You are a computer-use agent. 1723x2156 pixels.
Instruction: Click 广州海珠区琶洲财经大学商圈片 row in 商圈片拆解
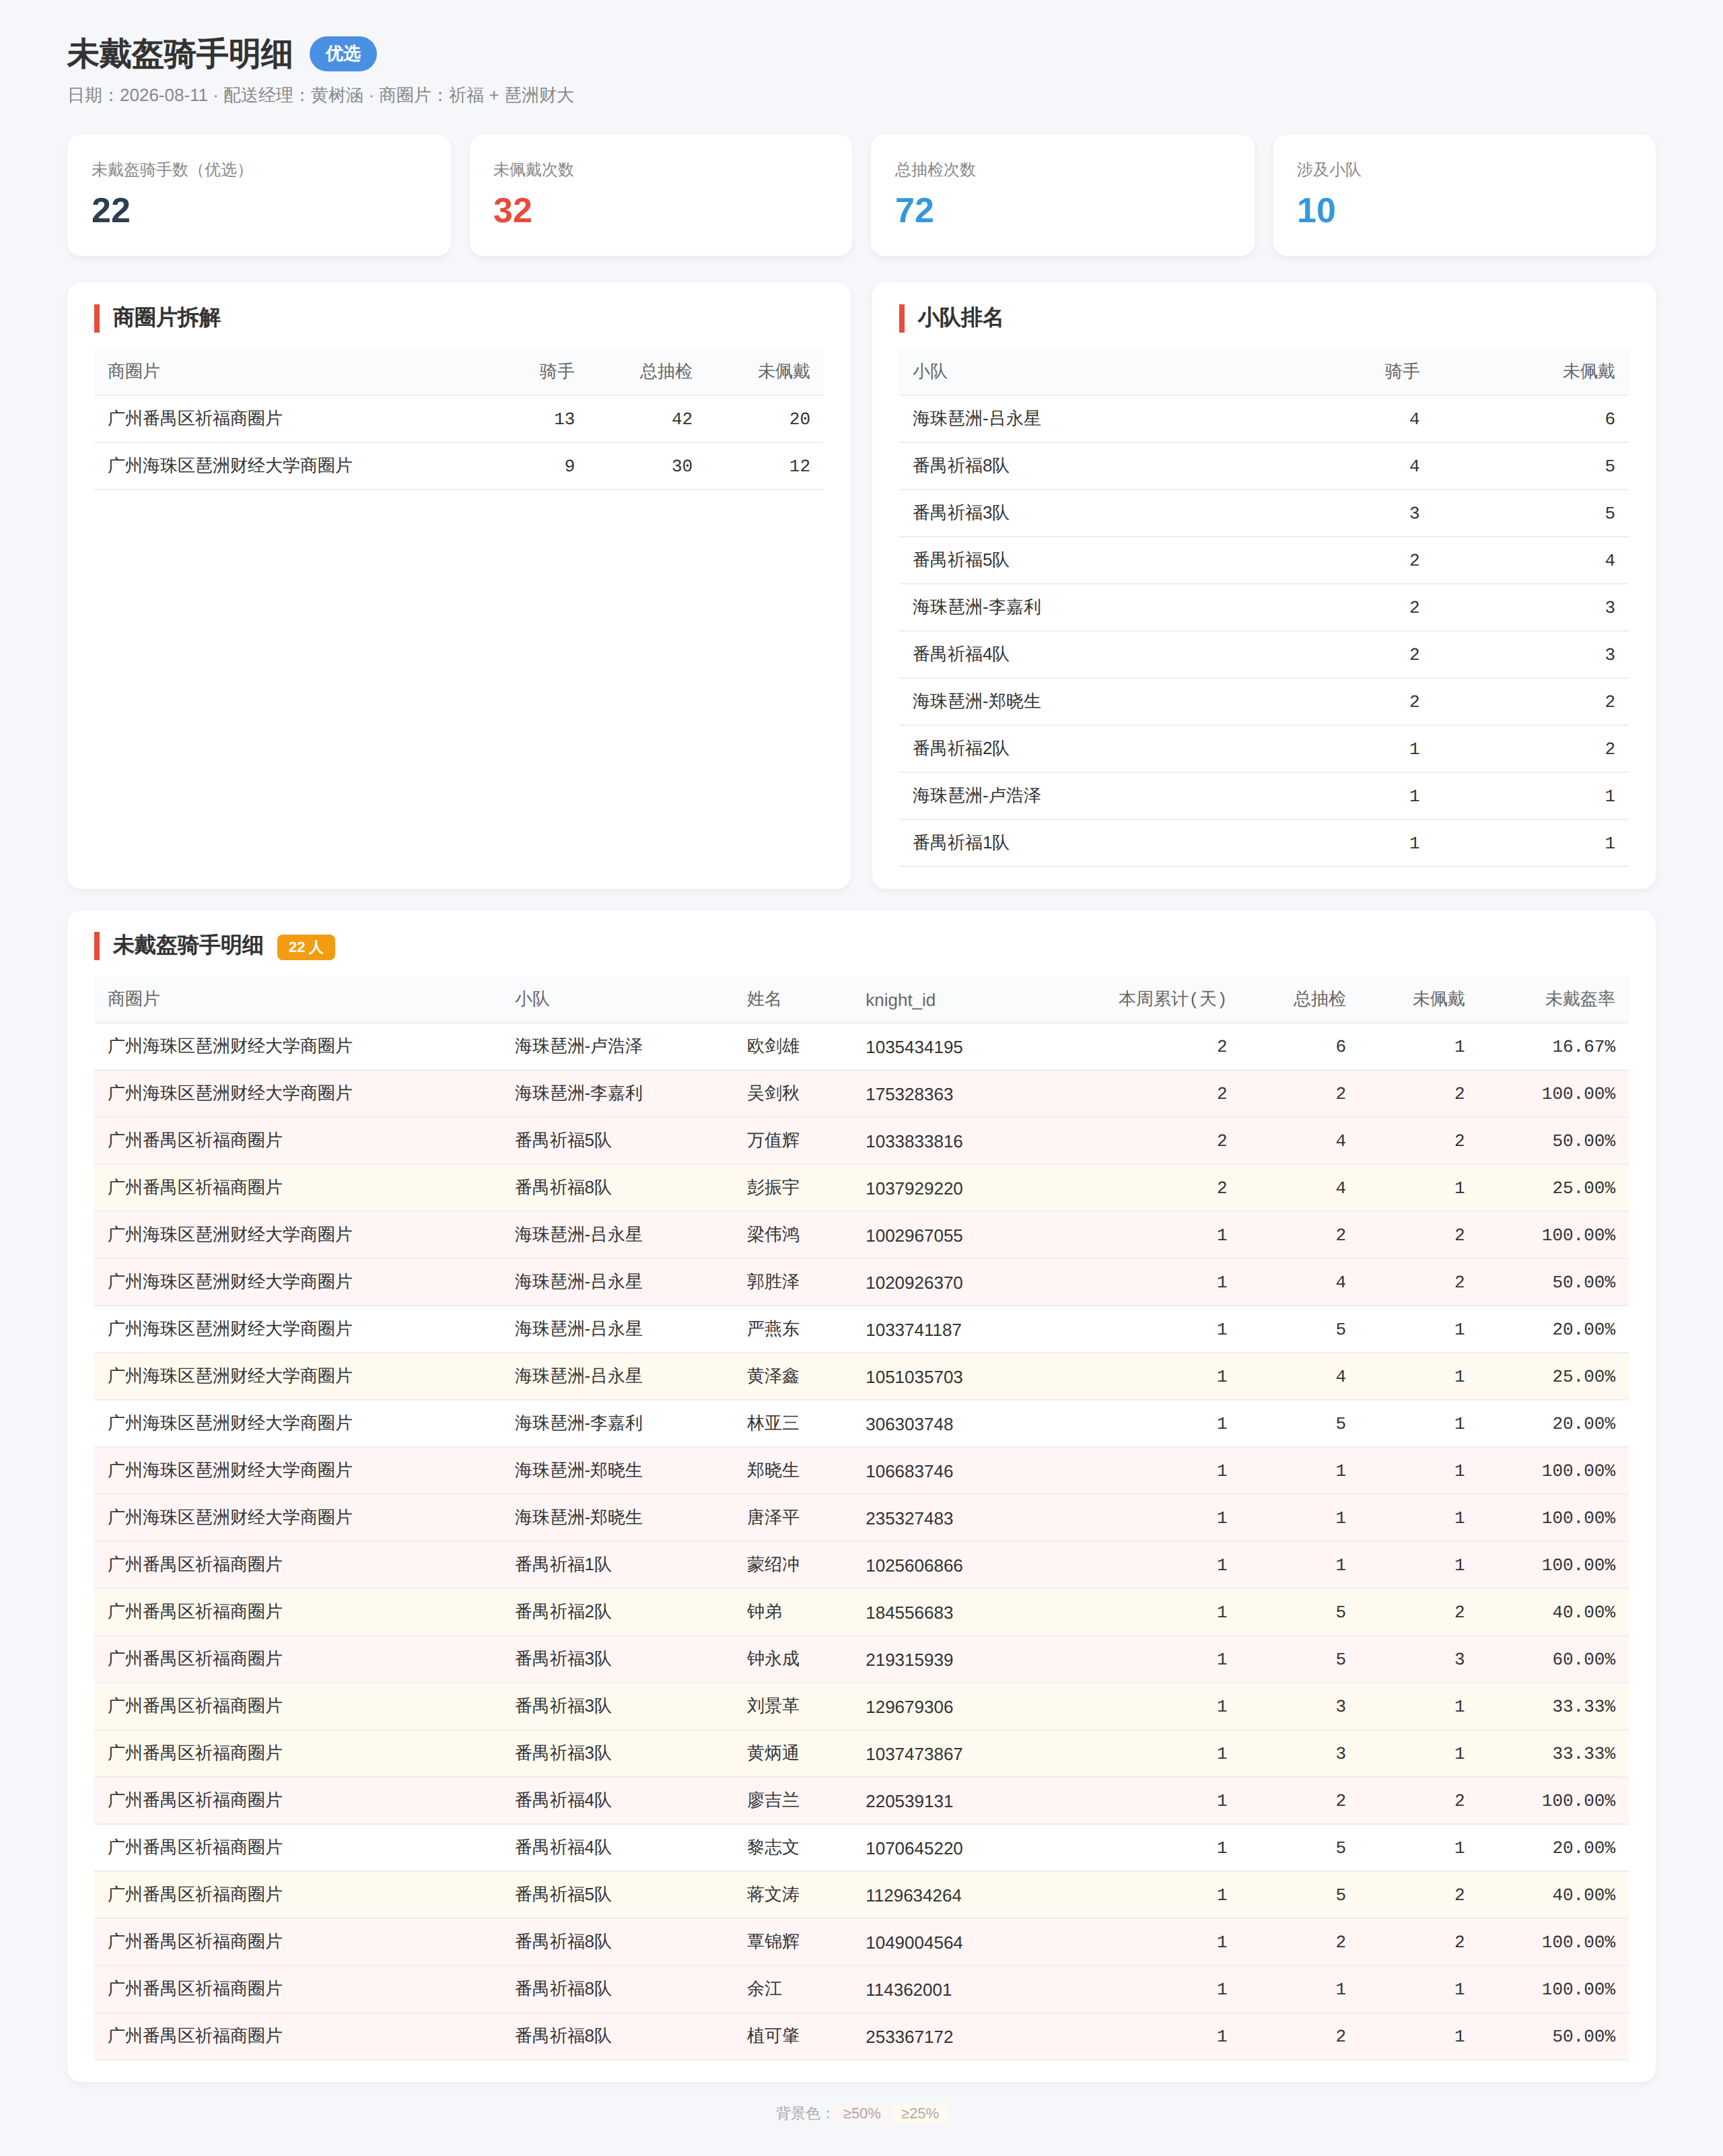(459, 466)
